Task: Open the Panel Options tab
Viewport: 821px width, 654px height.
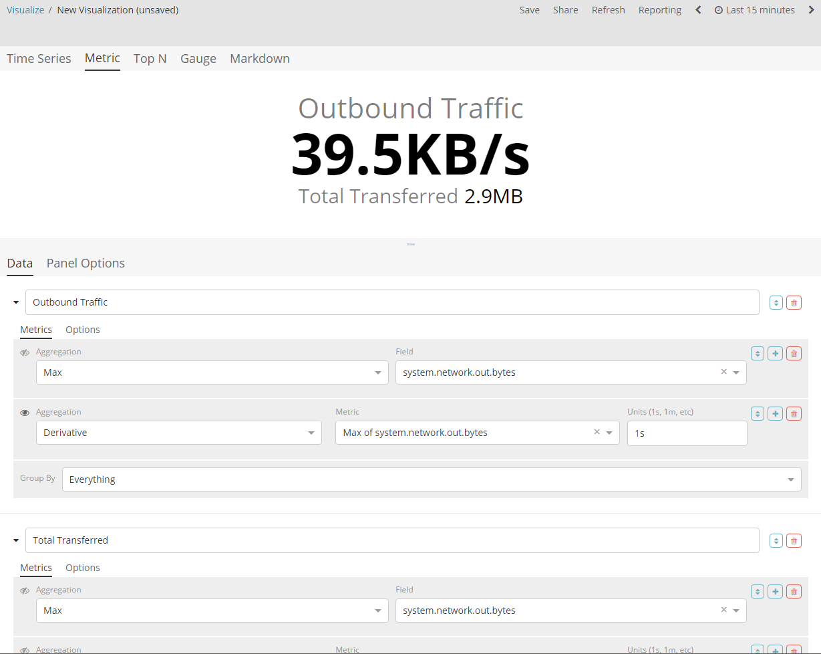Action: (x=86, y=263)
